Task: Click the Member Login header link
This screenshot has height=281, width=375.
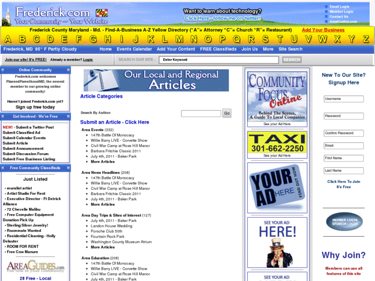Action: [x=341, y=11]
